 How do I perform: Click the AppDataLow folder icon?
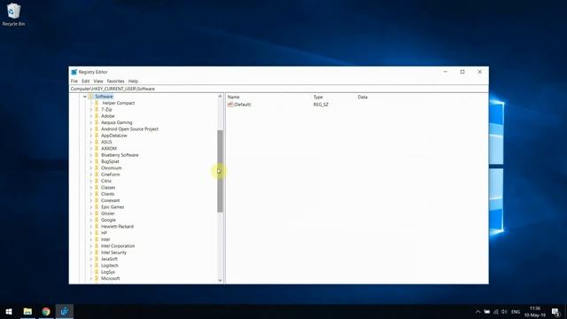click(x=97, y=136)
